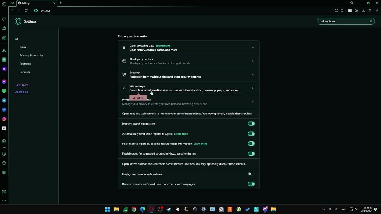Expand the Security row arrow
This screenshot has width=381, height=214.
coord(253,75)
